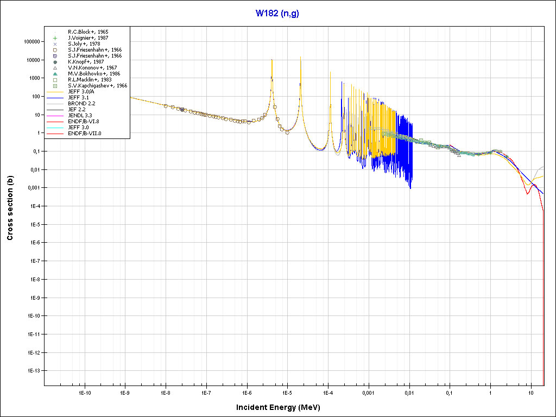This screenshot has width=556, height=417.
Task: Click the yellow JEFF 3.0/A line swatch
Action: pyautogui.click(x=55, y=92)
